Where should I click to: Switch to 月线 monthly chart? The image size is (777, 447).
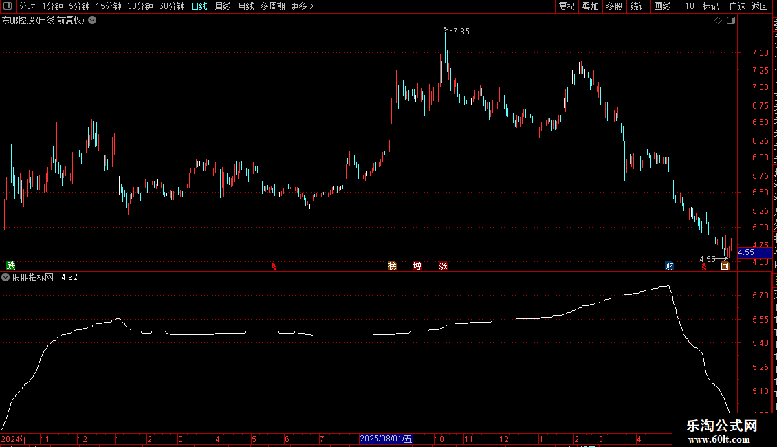[x=245, y=6]
